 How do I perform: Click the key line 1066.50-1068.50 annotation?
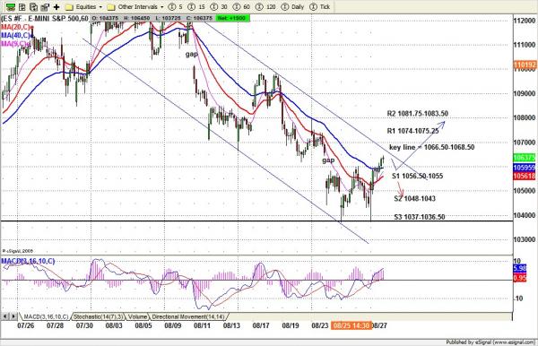pos(432,147)
